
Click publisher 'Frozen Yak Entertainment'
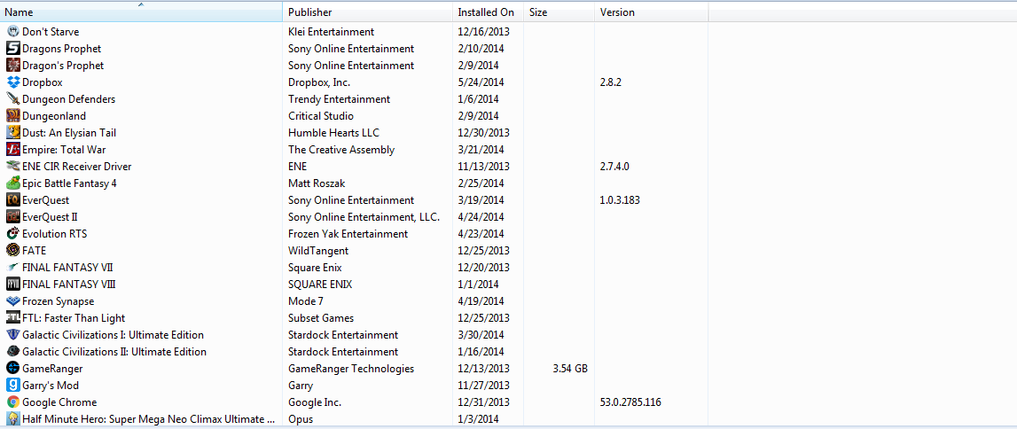[x=348, y=234]
